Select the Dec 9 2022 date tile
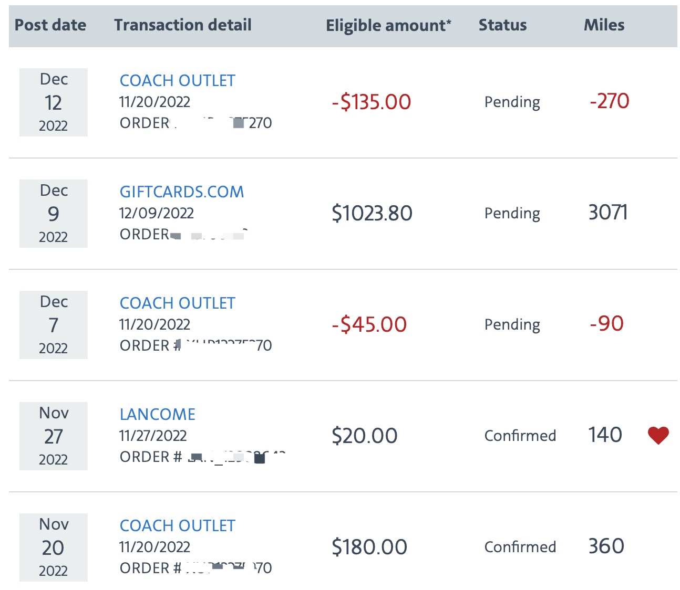The width and height of the screenshot is (680, 590). tap(54, 214)
